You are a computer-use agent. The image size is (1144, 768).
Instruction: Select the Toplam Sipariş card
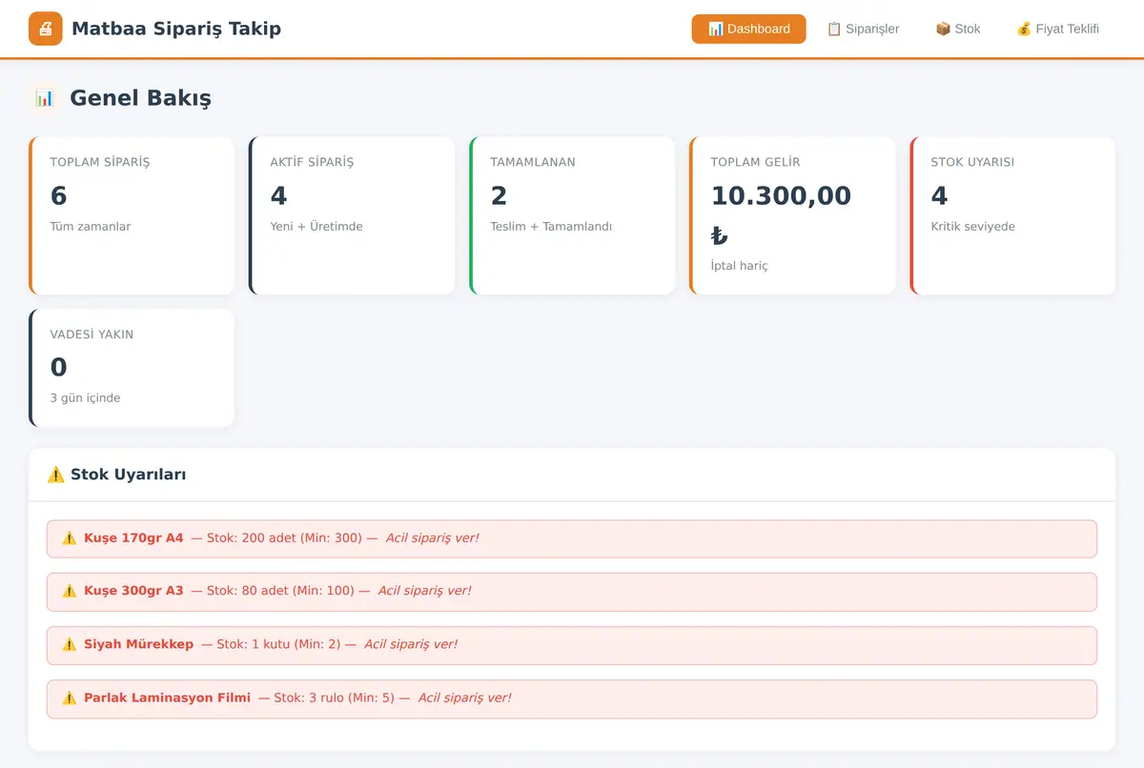tap(132, 215)
